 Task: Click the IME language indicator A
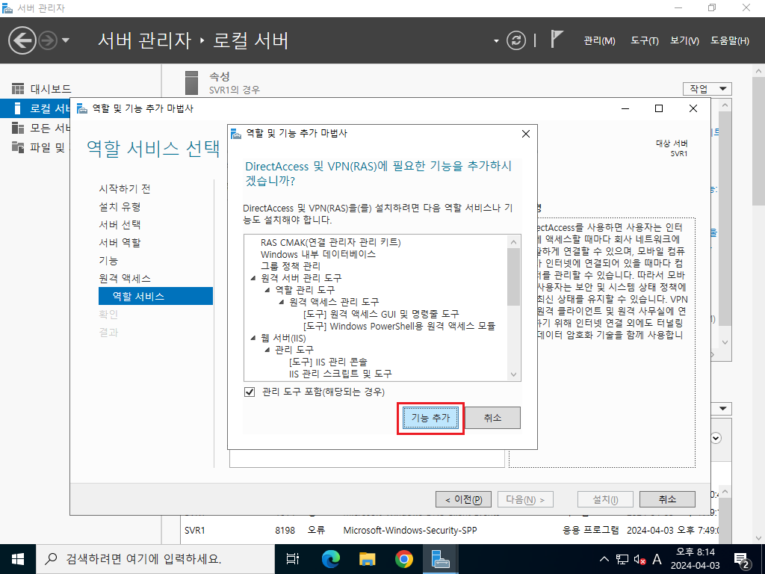click(657, 559)
